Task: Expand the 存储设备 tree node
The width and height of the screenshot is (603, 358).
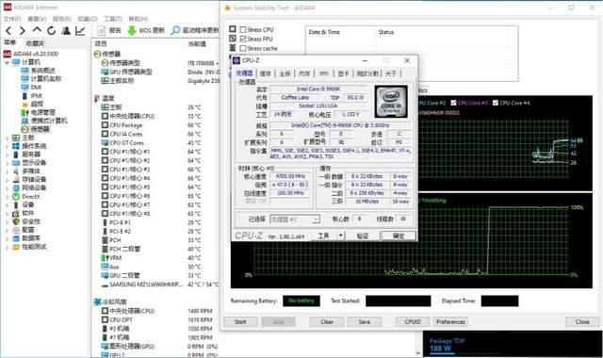Action: [x=7, y=180]
